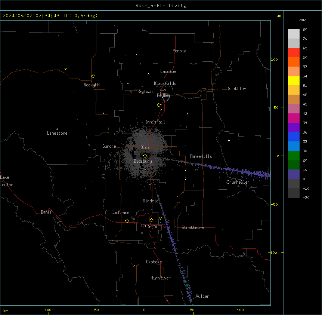
Task: Pick the orange 57-60 dBZ legend swatch
Action: click(294, 62)
